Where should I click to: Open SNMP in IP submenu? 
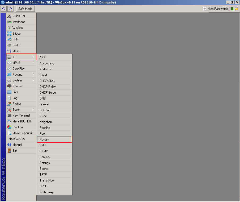54,151
